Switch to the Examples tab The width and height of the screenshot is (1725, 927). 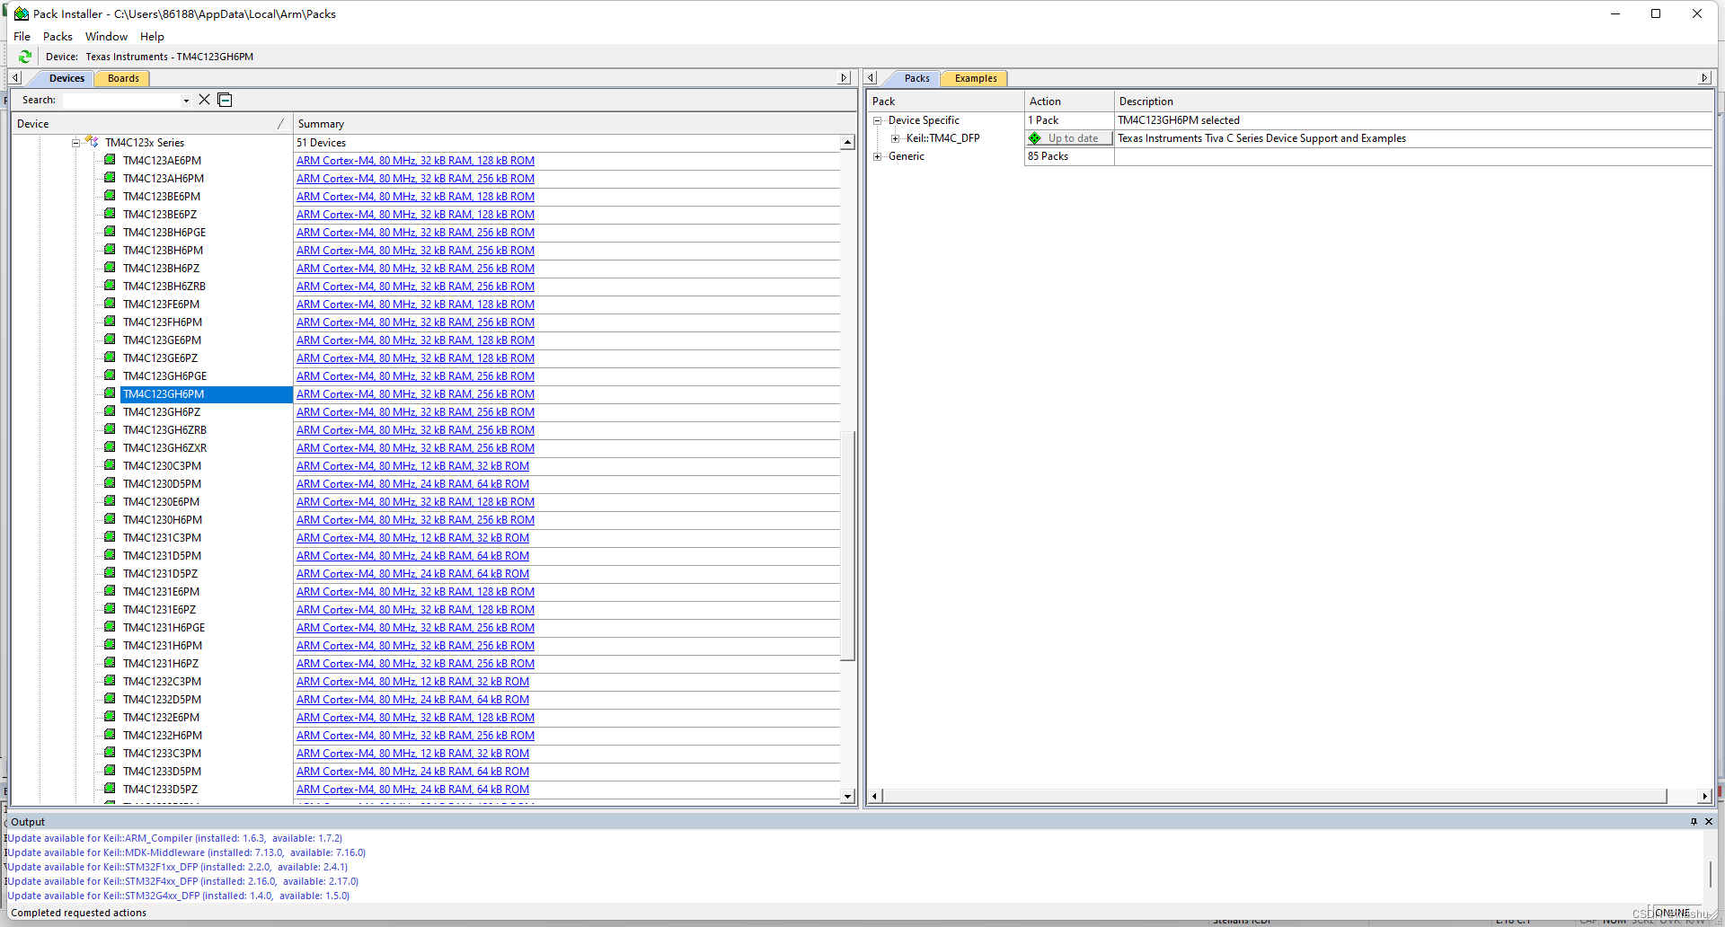[974, 78]
